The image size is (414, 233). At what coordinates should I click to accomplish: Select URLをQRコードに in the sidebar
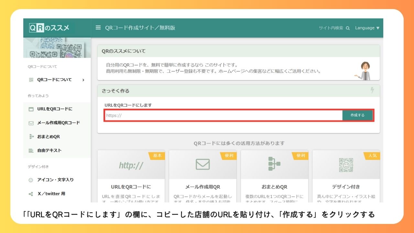click(55, 109)
